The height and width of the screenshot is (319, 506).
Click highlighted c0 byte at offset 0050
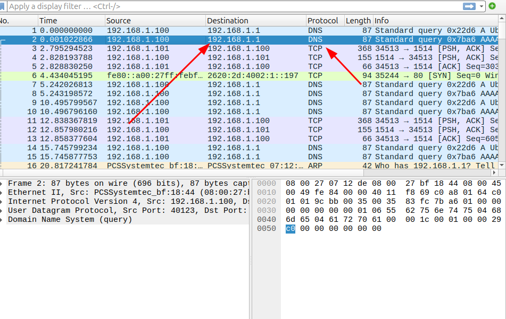point(291,229)
